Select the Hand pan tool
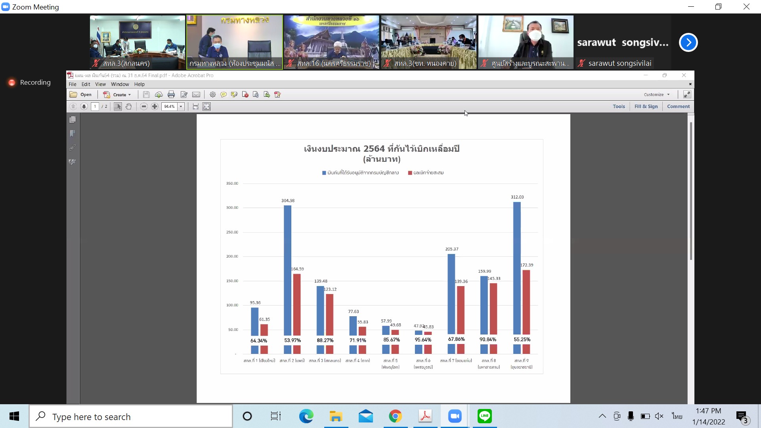761x428 pixels. (x=128, y=107)
